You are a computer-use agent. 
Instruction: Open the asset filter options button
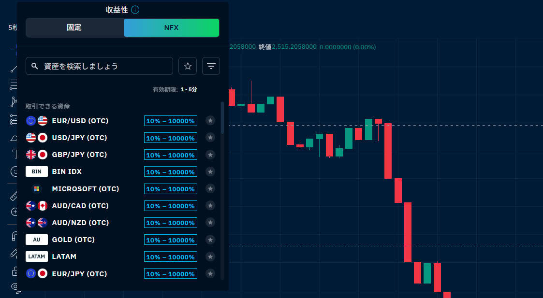pyautogui.click(x=211, y=66)
